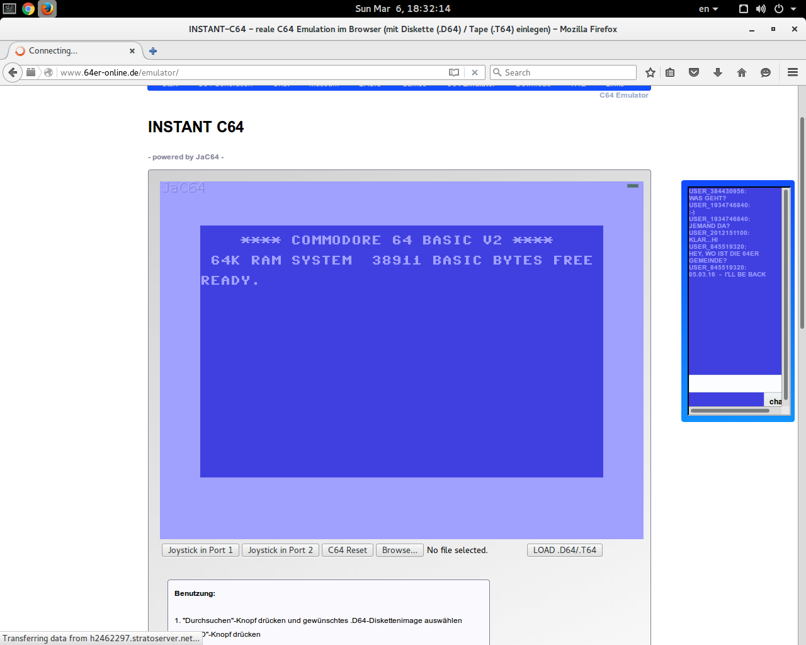This screenshot has height=645, width=806.
Task: Click the 'Benutzung:' heading text
Action: (195, 593)
